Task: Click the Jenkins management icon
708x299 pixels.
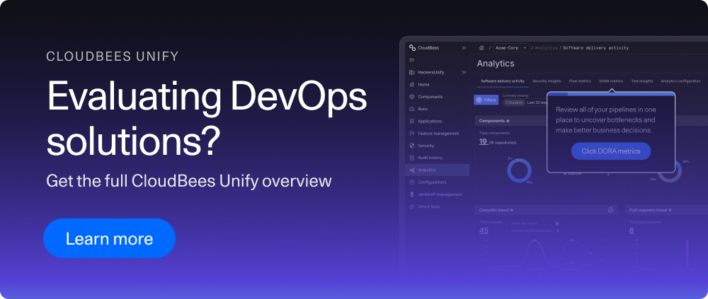Action: [412, 194]
